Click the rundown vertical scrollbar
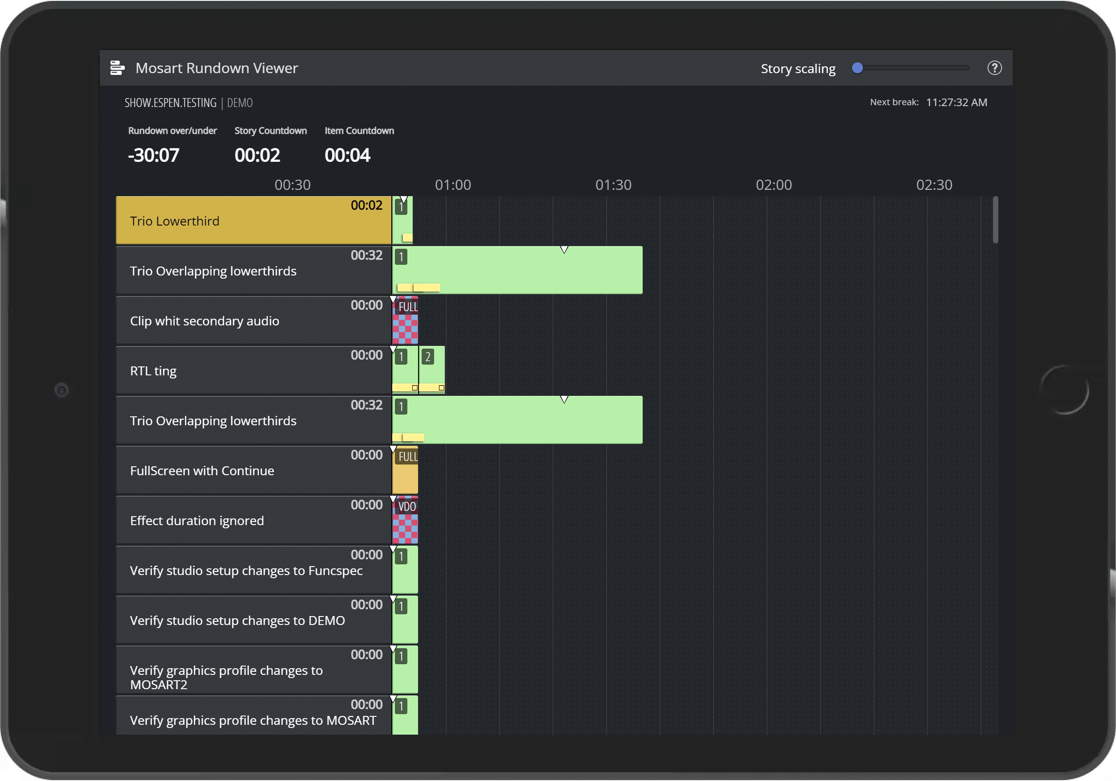 995,220
